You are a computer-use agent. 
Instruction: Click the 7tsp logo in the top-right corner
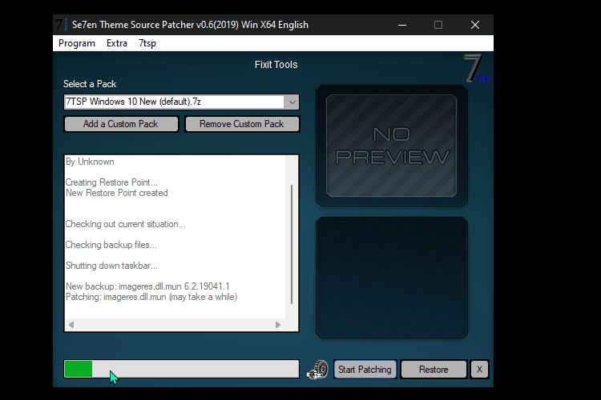pyautogui.click(x=478, y=69)
